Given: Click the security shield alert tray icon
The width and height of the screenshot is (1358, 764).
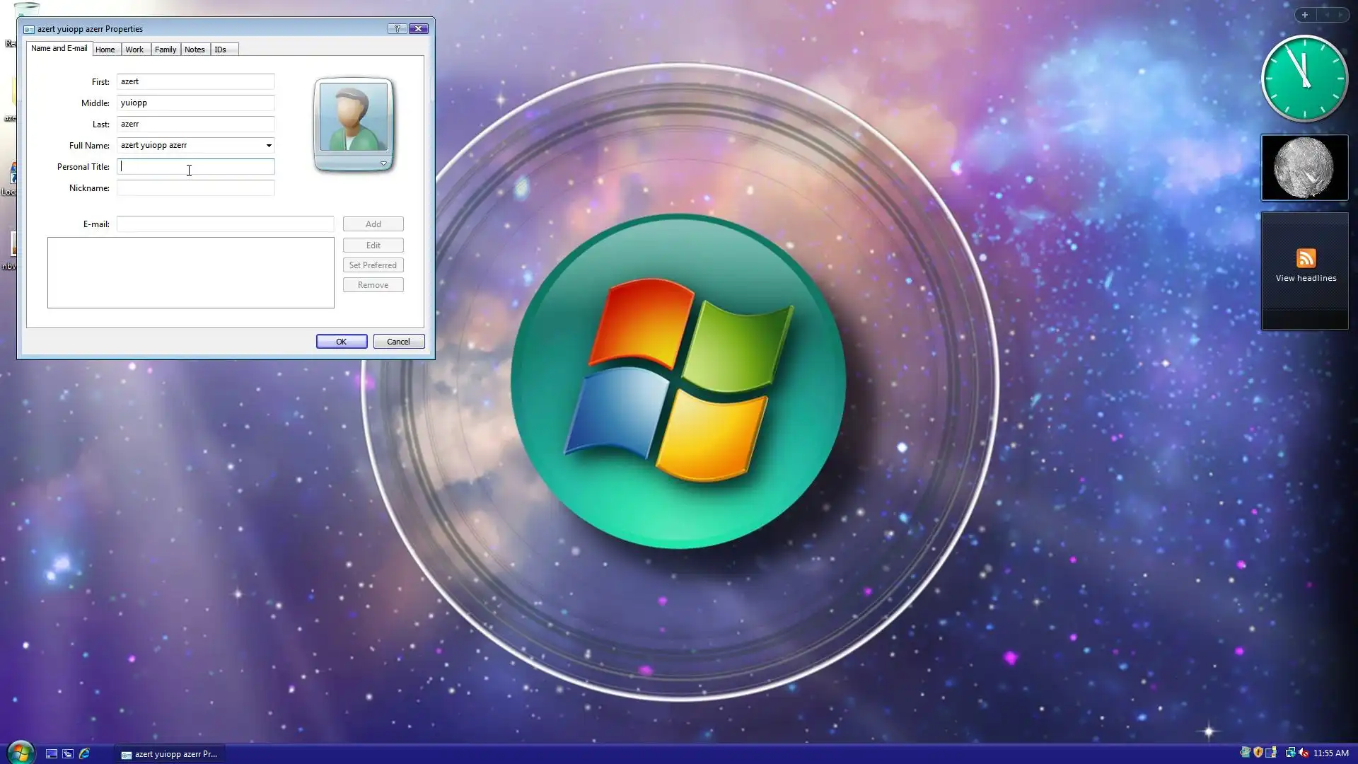Looking at the screenshot, I should tap(1258, 753).
